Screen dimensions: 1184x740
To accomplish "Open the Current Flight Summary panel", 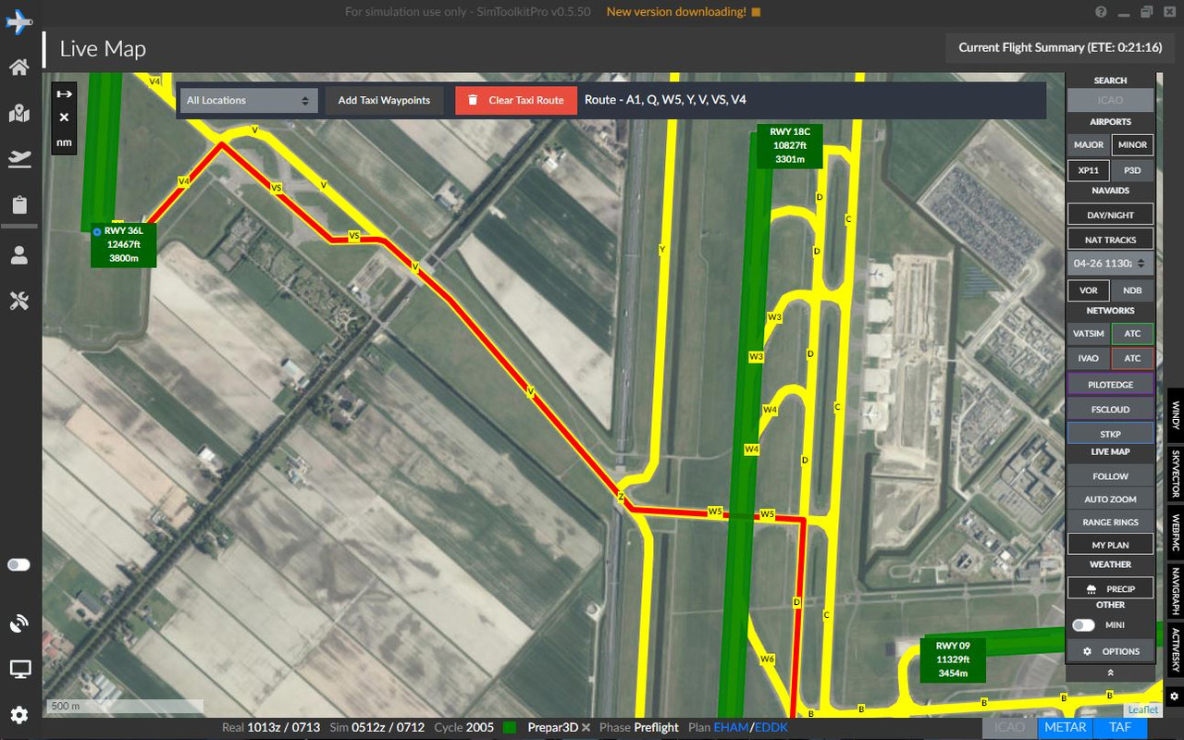I will [1060, 47].
